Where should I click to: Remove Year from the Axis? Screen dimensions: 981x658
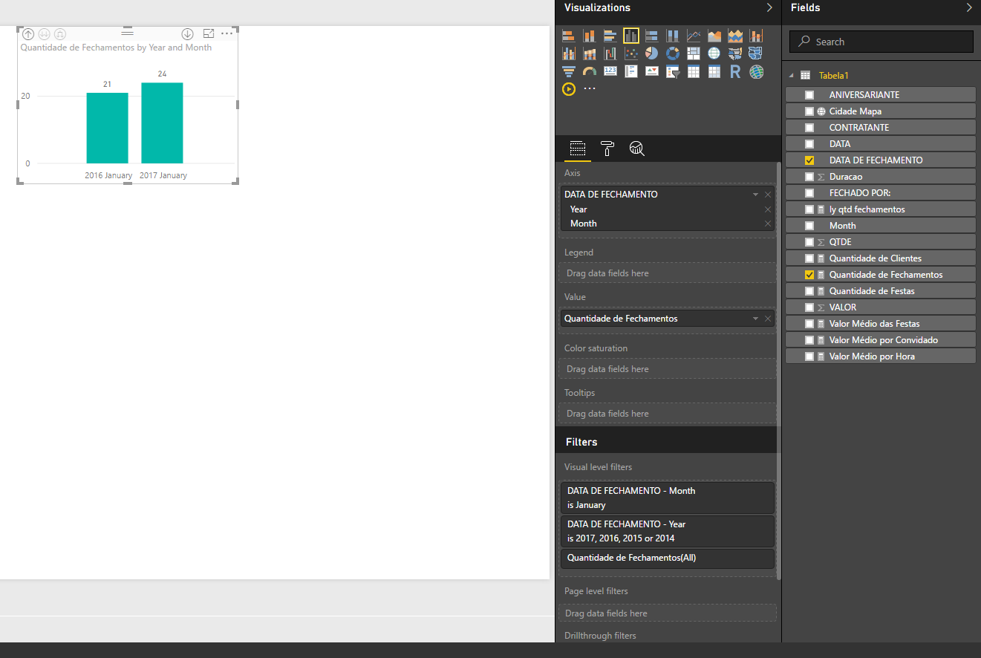(x=768, y=209)
